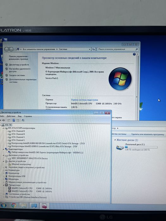Click the forward arrow toolbar icon in Device Manager
The height and width of the screenshot is (221, 166).
pos(4,120)
